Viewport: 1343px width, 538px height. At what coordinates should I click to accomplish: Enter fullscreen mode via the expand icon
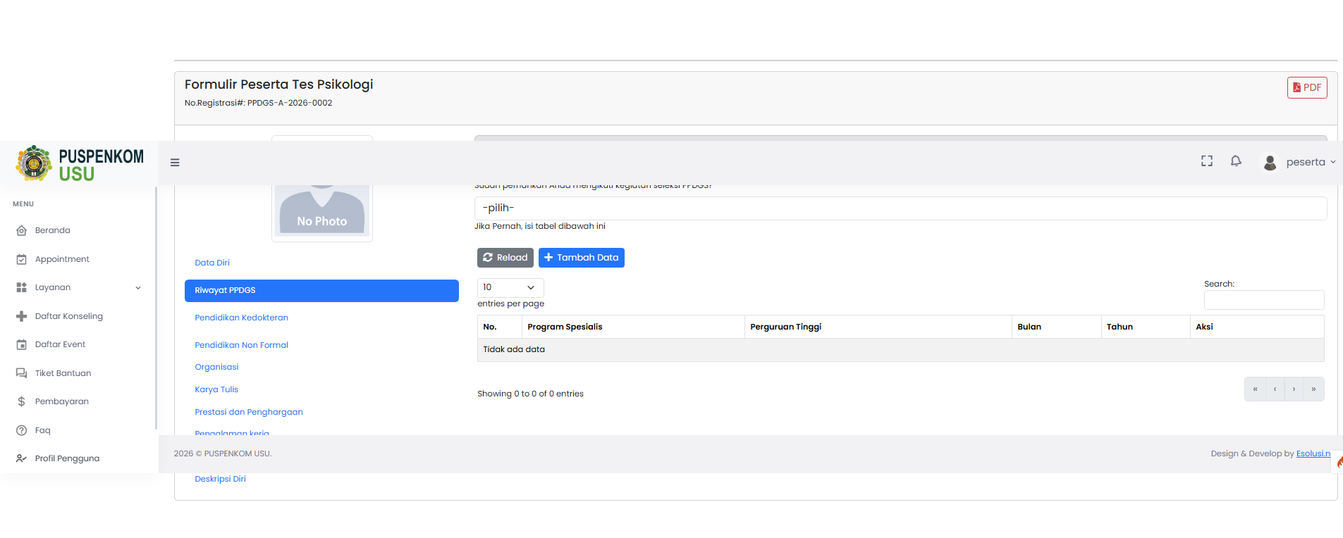1207,161
